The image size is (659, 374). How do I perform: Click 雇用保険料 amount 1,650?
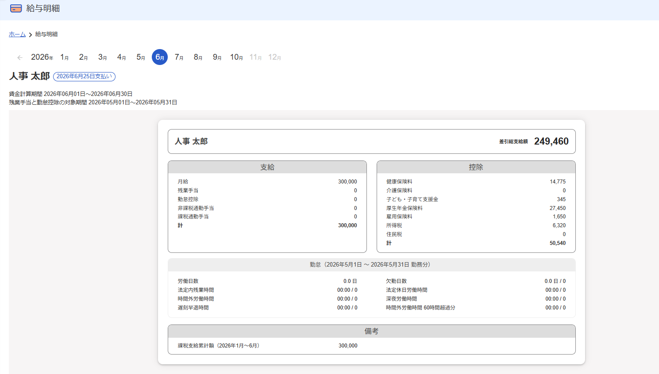(559, 217)
